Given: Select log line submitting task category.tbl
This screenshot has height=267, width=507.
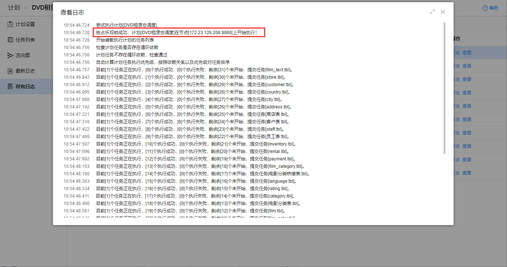Looking at the screenshot, I should (x=195, y=196).
